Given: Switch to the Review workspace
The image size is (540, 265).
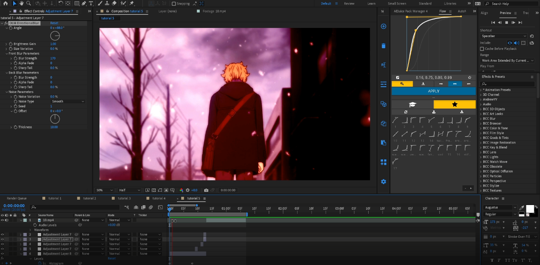Looking at the screenshot, I should [x=349, y=3].
